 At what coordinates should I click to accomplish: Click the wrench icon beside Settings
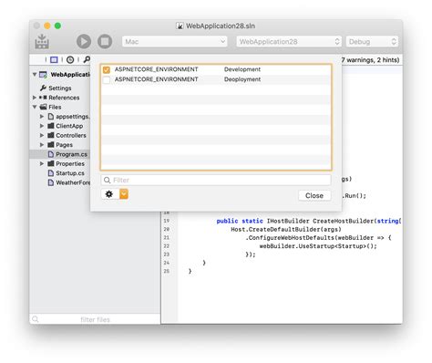tap(43, 88)
